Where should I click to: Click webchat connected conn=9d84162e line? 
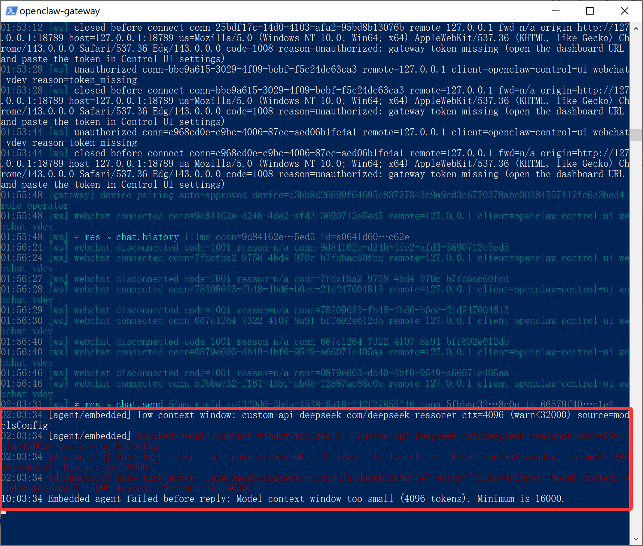click(x=315, y=221)
